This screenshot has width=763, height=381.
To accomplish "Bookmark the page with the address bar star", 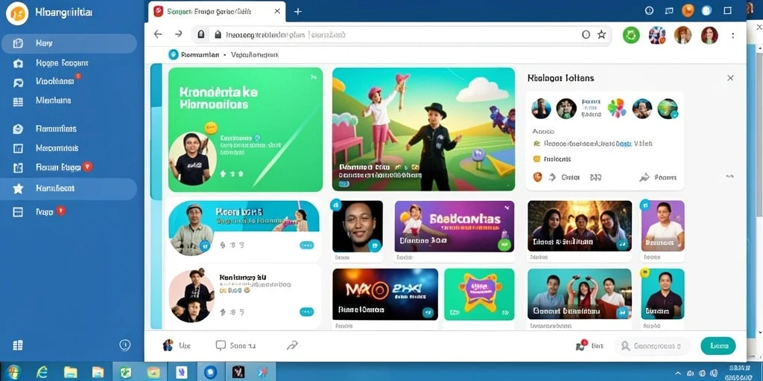I will tap(601, 34).
